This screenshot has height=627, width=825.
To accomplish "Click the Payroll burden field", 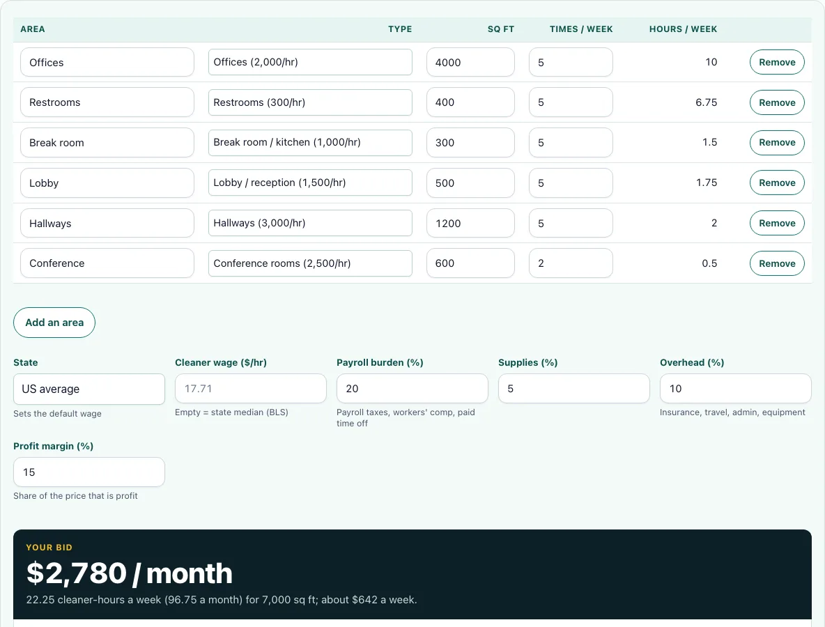I will click(412, 389).
